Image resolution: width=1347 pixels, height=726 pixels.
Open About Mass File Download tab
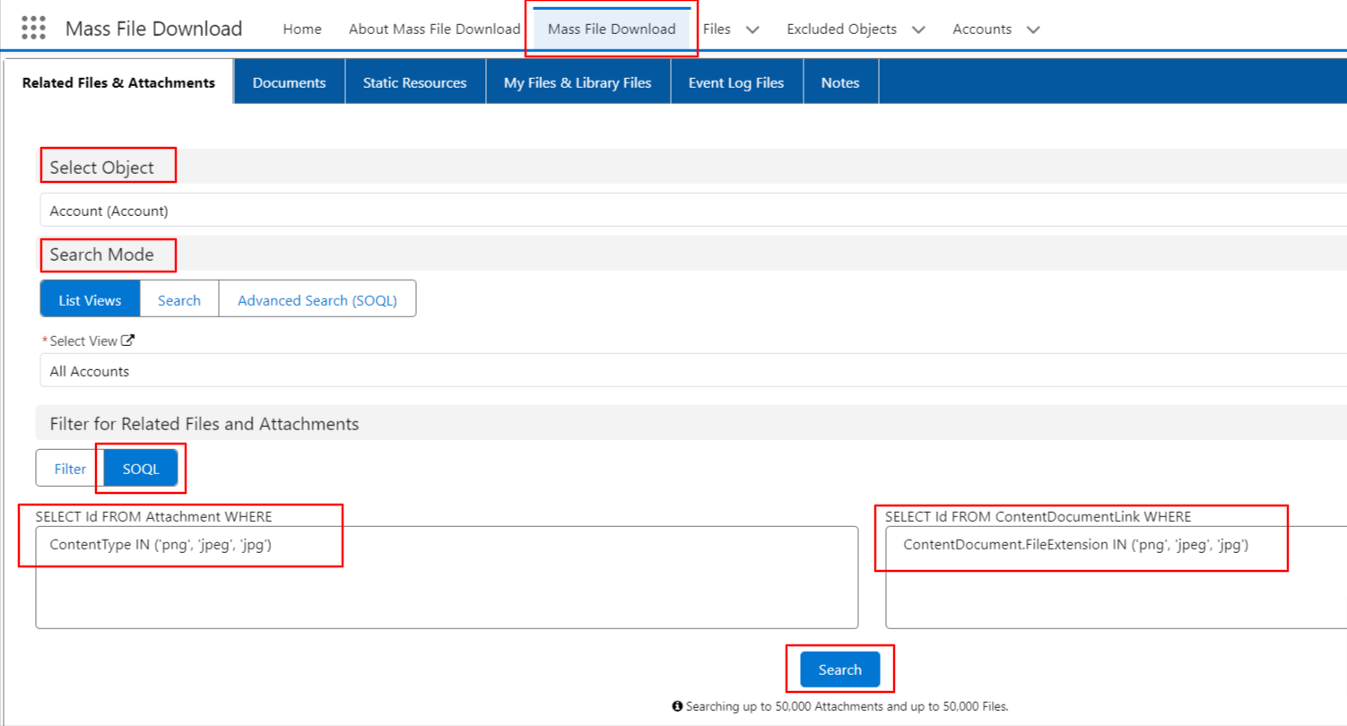pyautogui.click(x=434, y=29)
